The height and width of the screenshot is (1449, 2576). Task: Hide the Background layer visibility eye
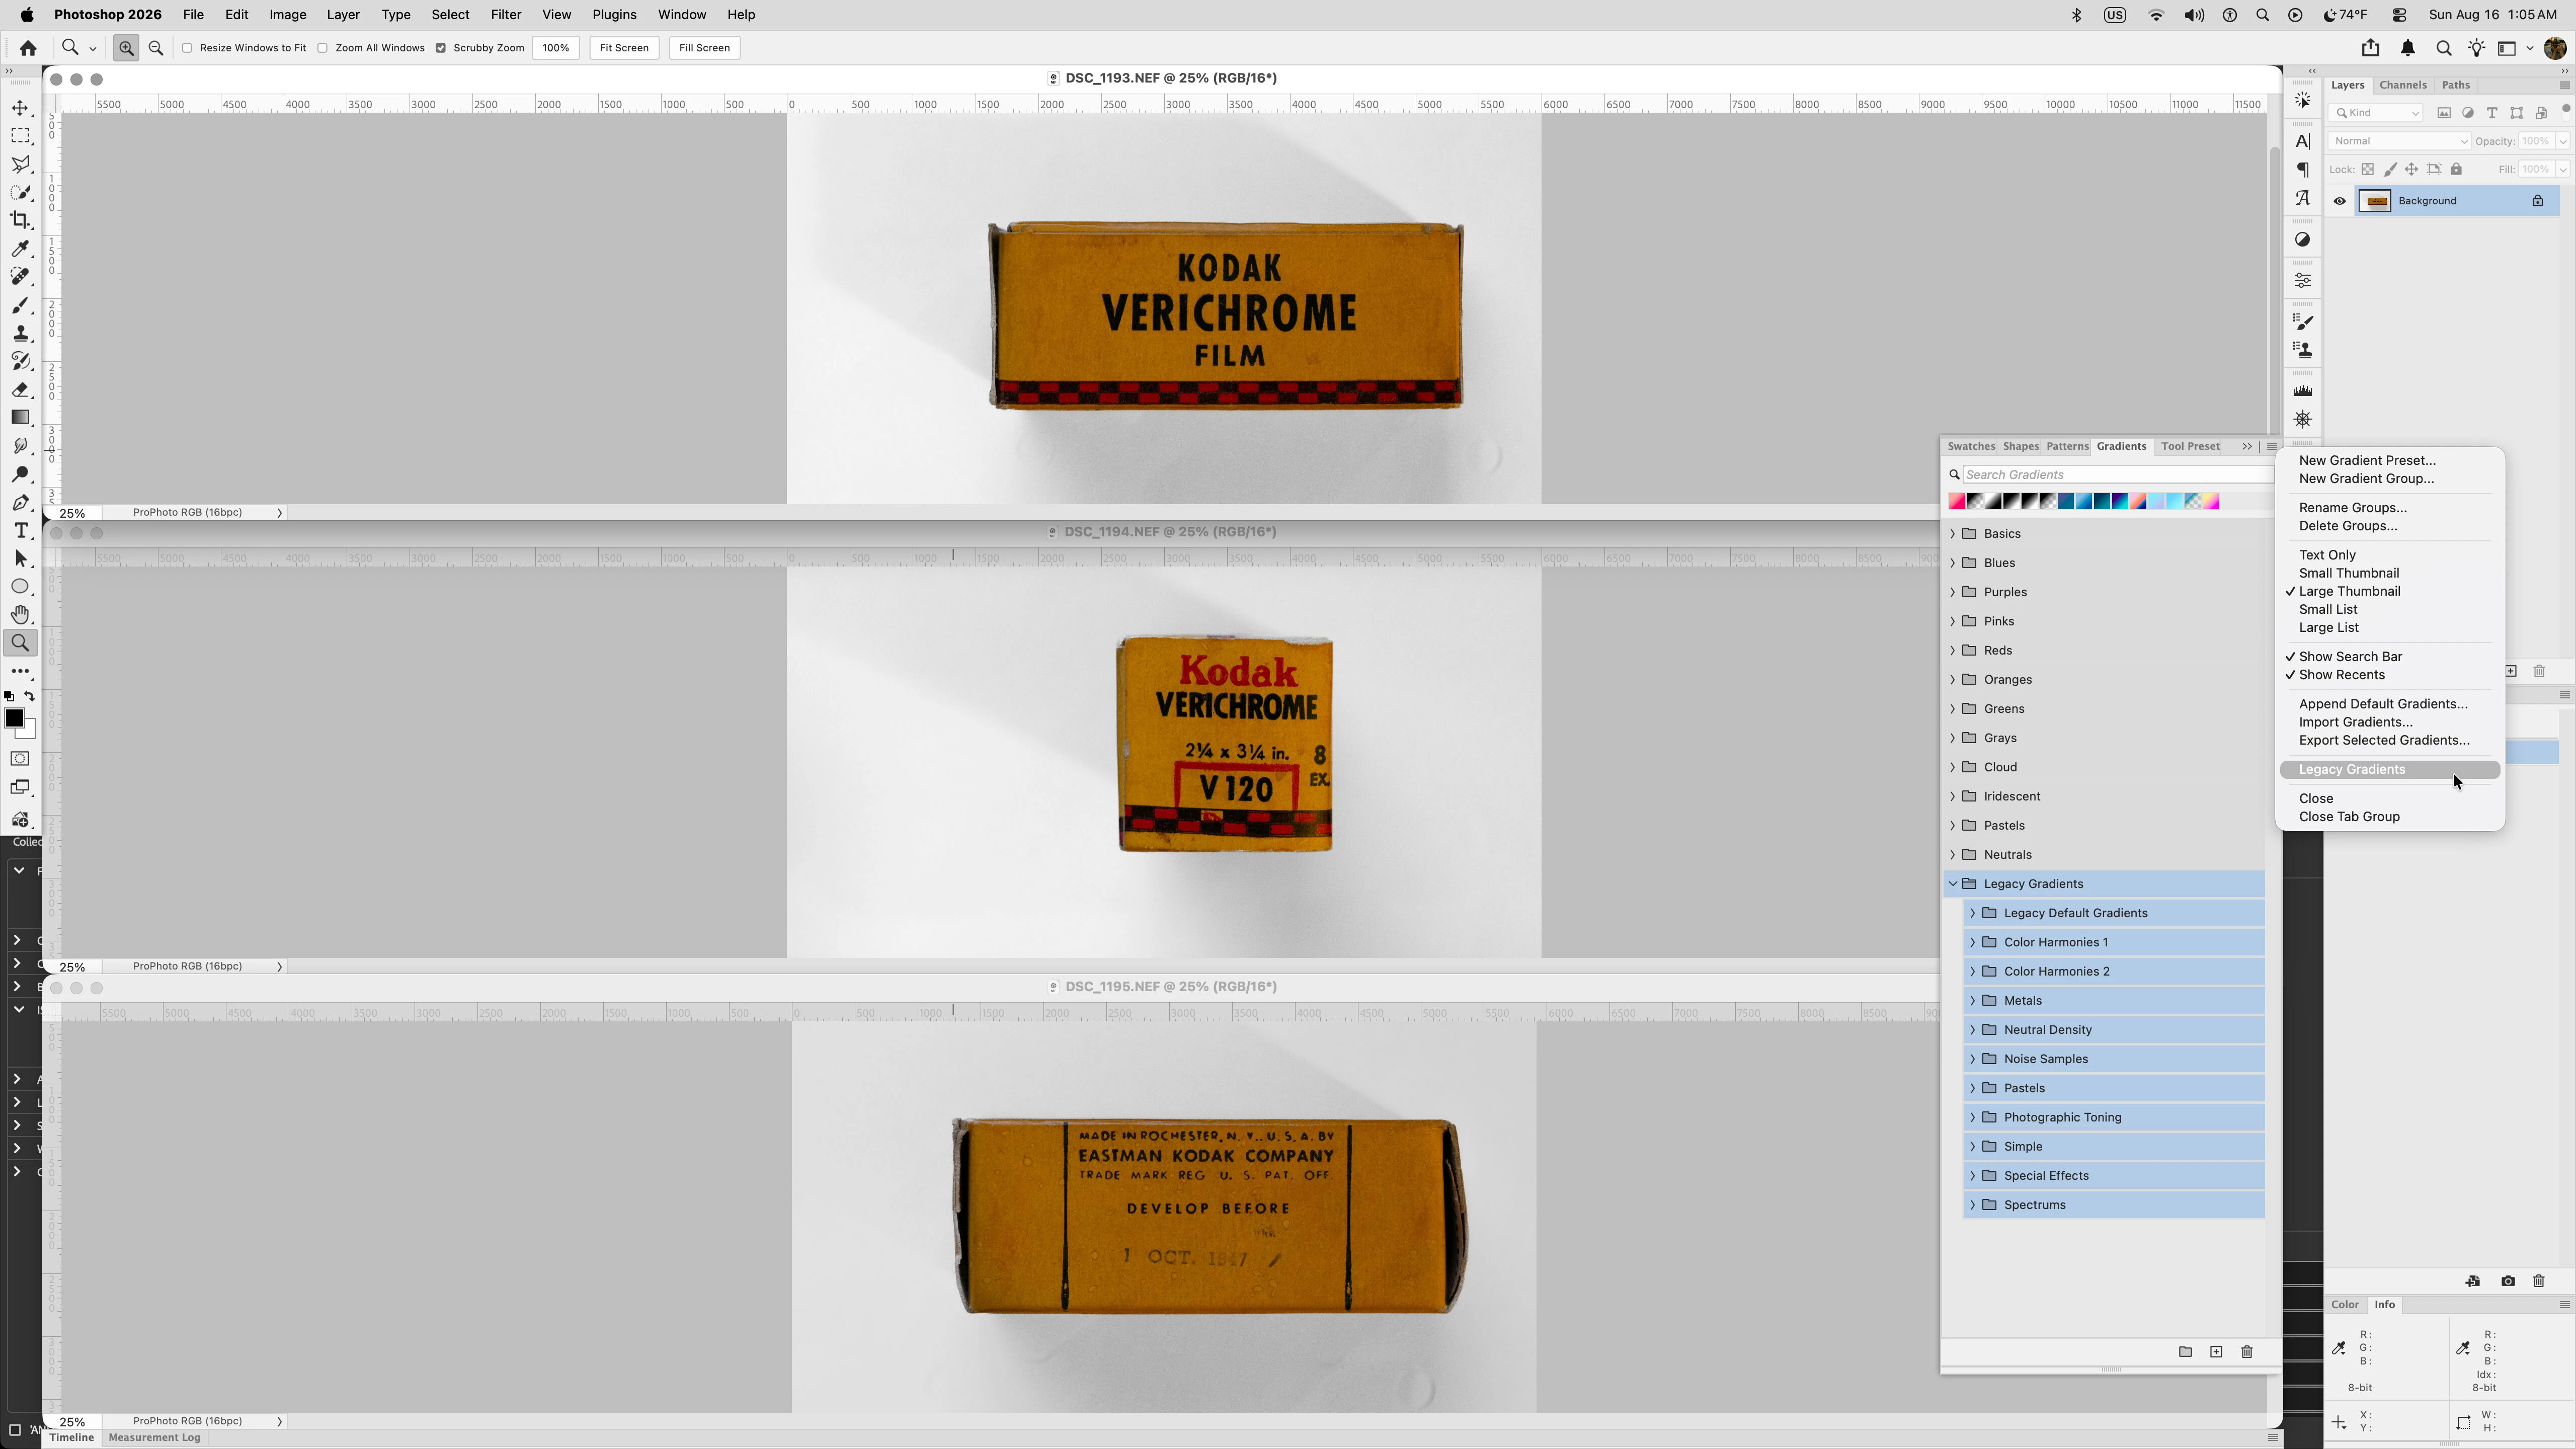coord(2340,201)
